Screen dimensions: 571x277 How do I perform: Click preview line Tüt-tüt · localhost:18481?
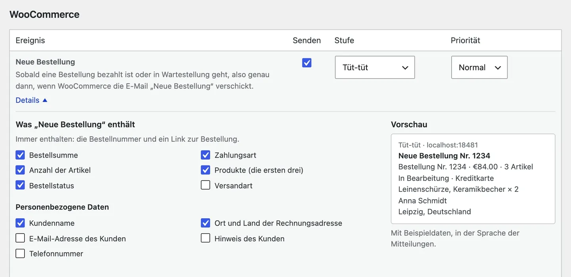(x=438, y=145)
